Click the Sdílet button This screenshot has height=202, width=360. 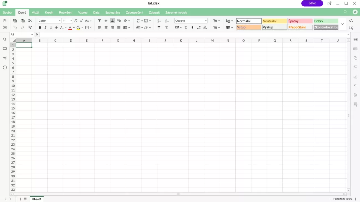[x=312, y=3]
